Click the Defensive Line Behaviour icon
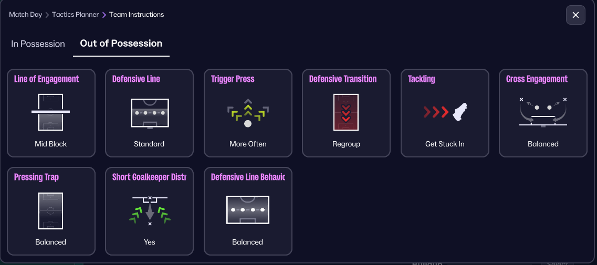597x265 pixels. pyautogui.click(x=247, y=210)
